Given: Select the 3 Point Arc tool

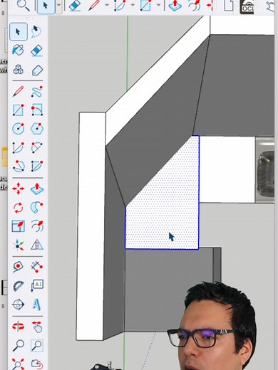Looking at the screenshot, I should pyautogui.click(x=19, y=166).
